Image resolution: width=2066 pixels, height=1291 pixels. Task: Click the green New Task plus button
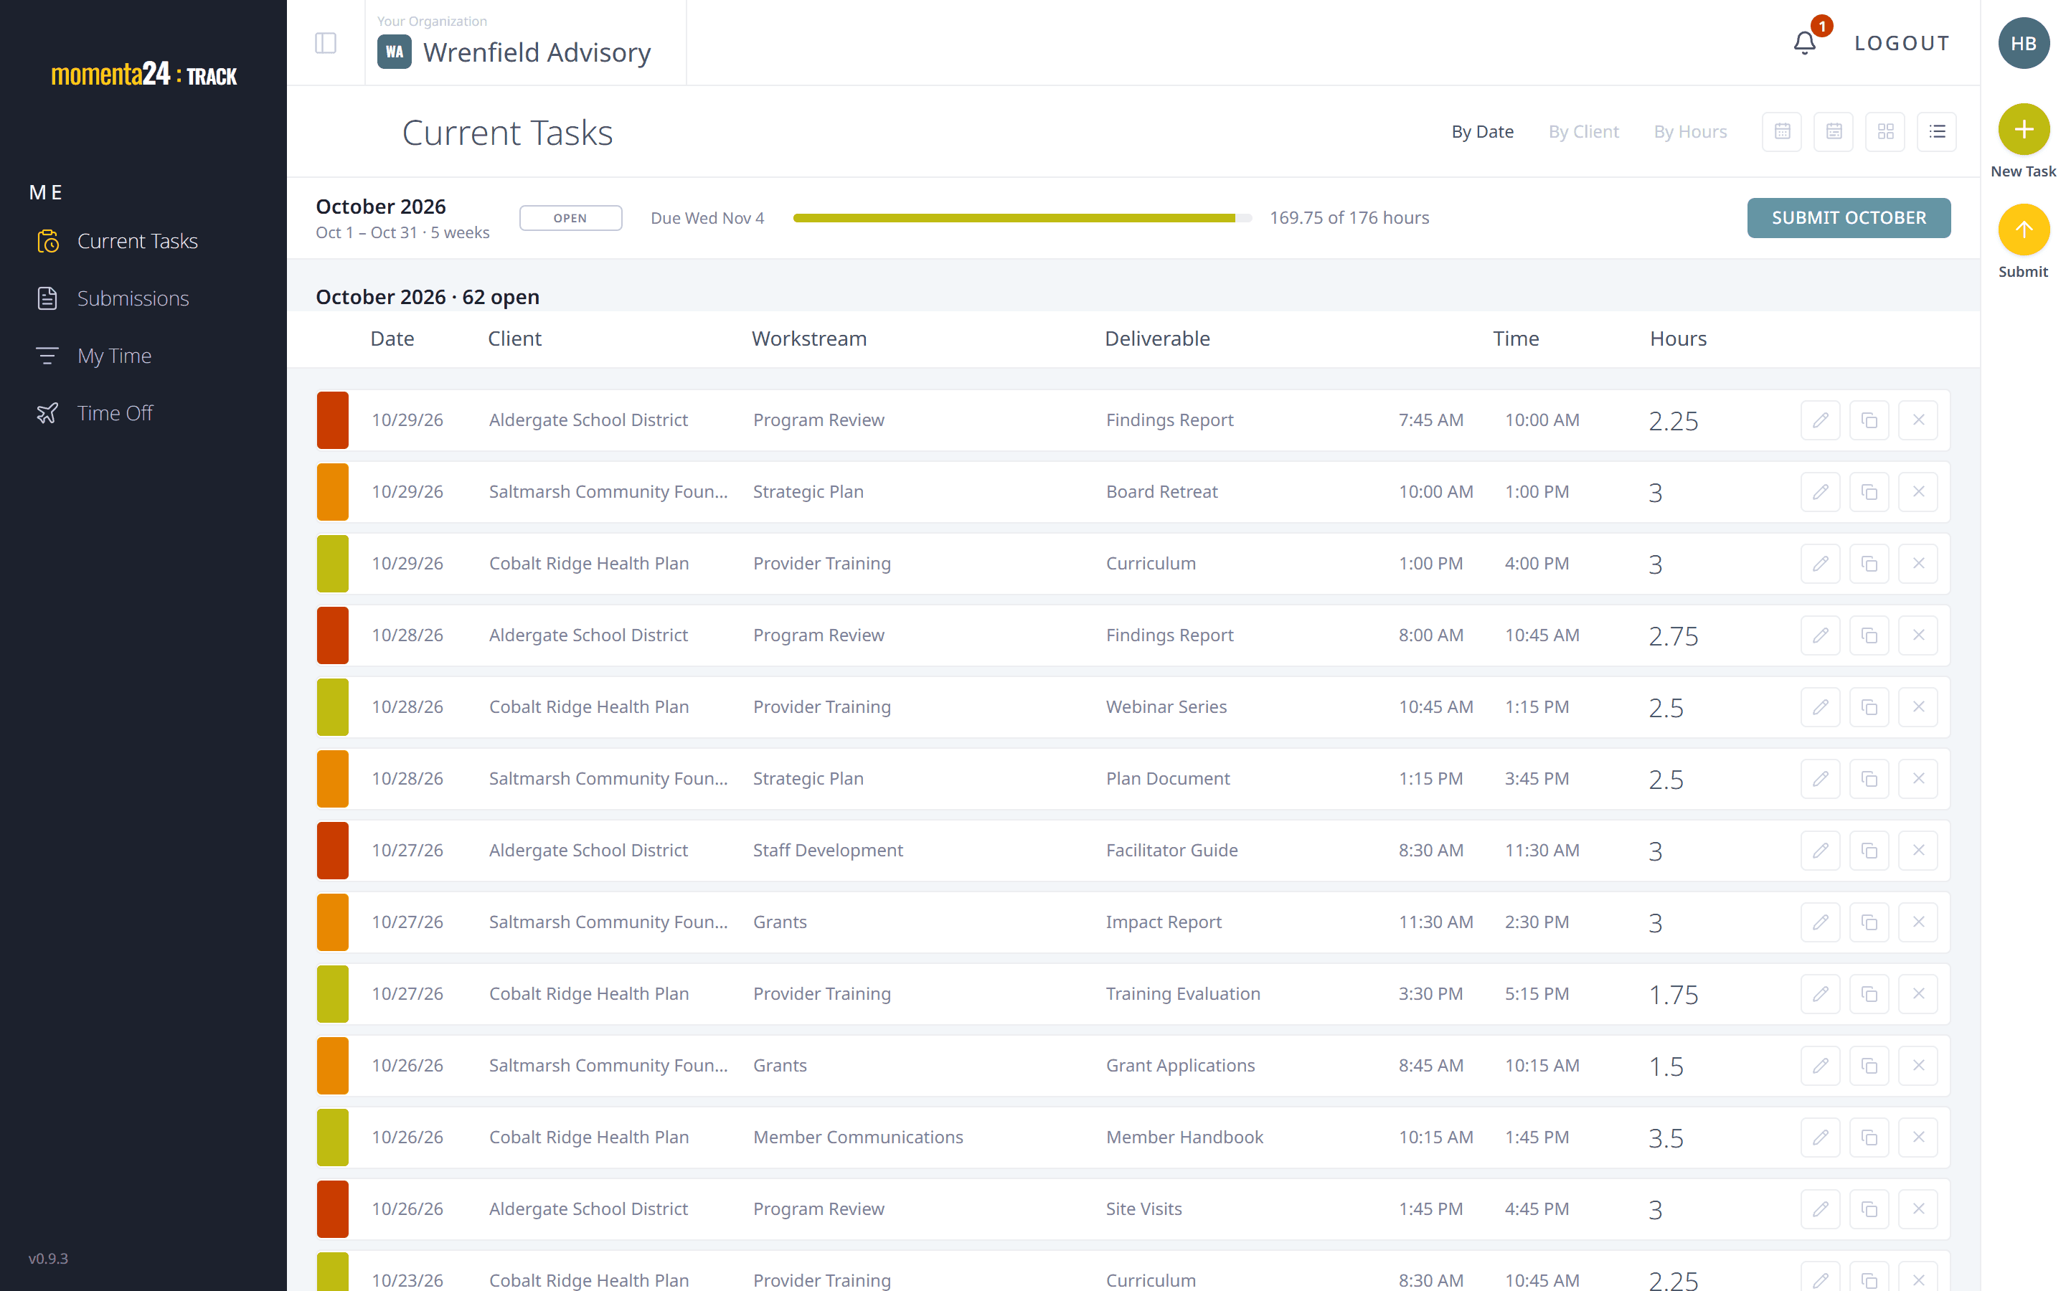tap(2023, 129)
